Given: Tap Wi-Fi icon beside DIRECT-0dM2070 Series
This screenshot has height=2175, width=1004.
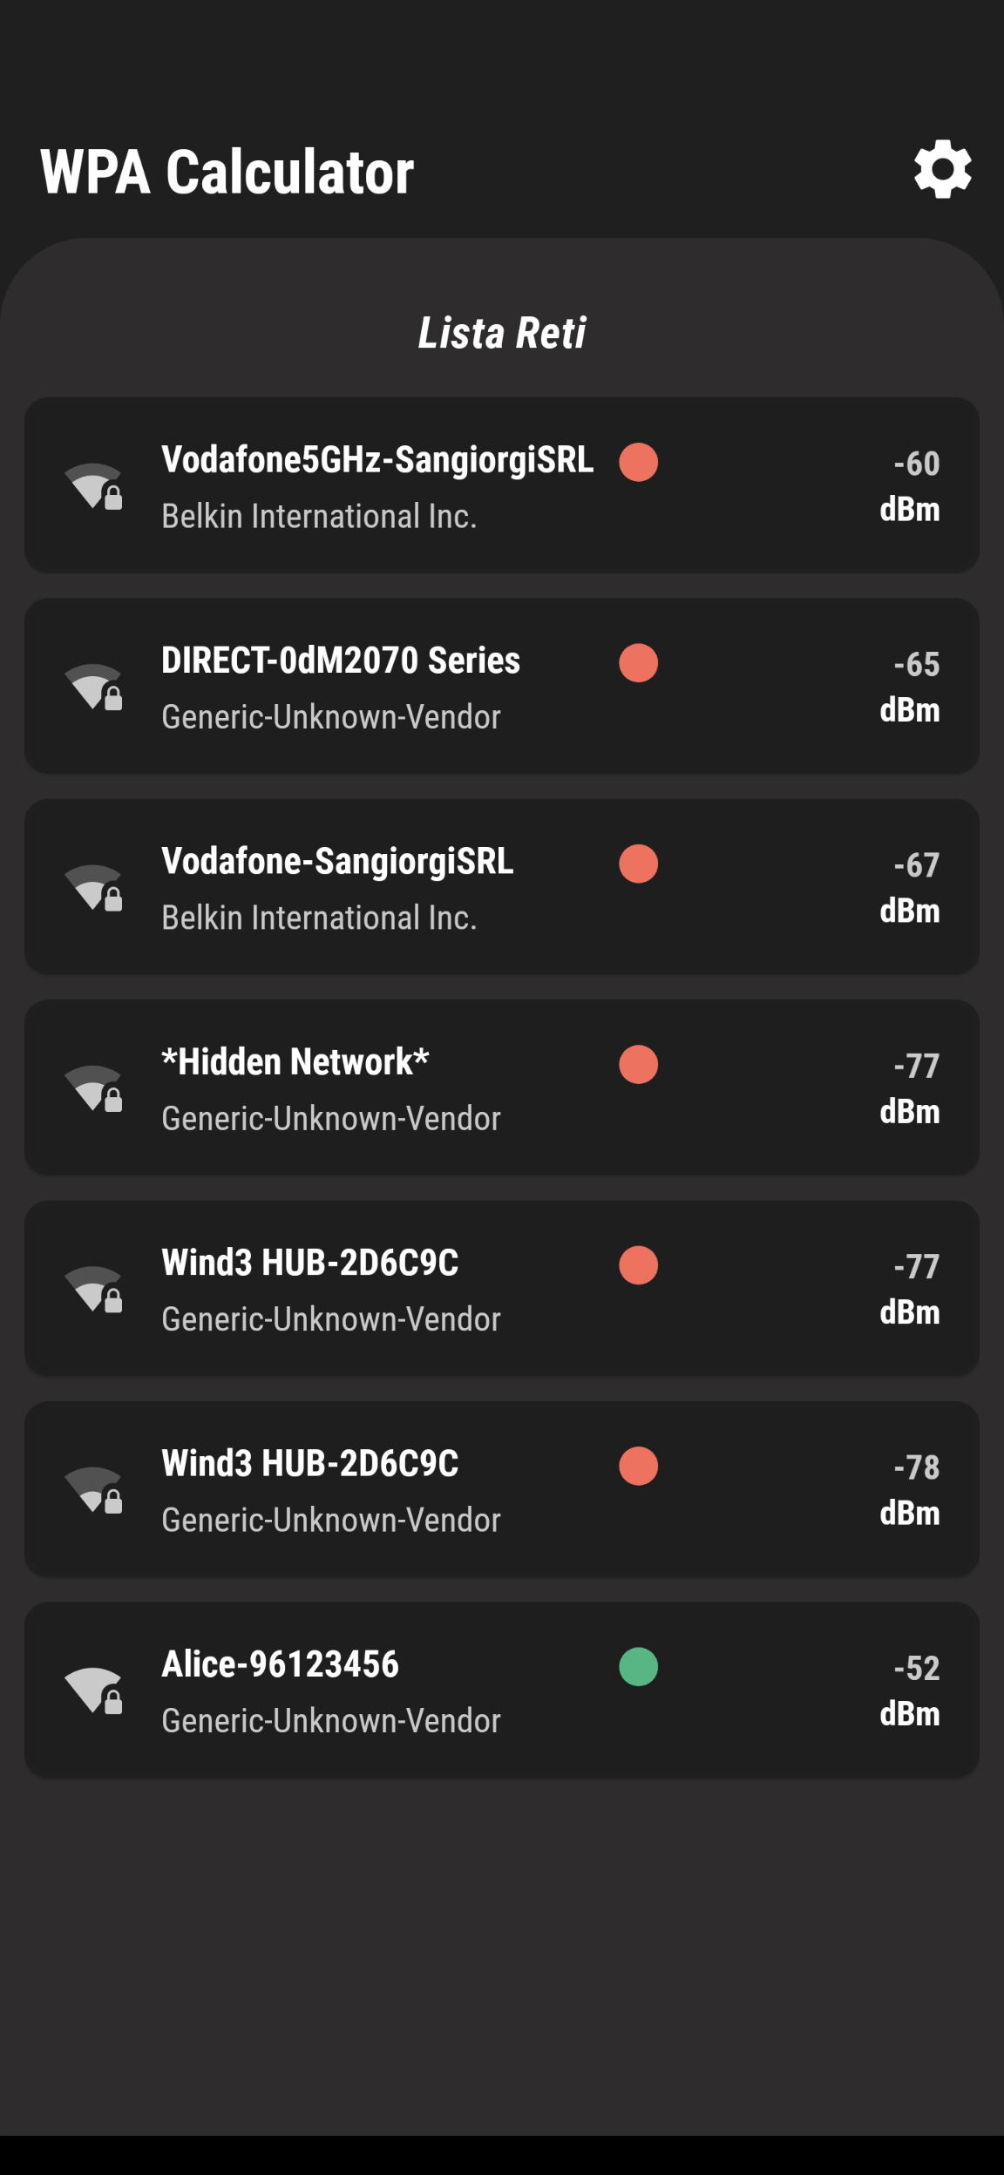Looking at the screenshot, I should coord(93,687).
